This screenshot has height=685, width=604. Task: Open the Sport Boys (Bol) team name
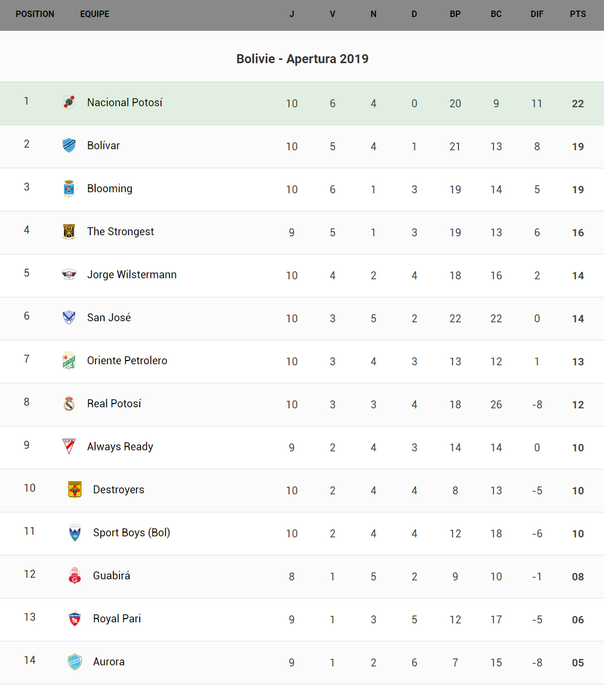131,533
